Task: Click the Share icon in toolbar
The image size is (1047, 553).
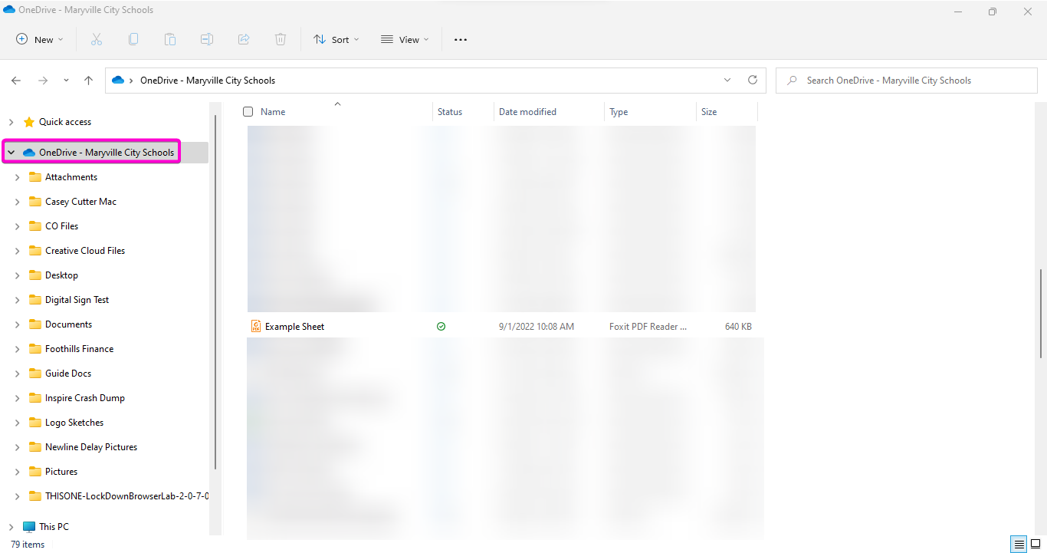Action: point(244,39)
